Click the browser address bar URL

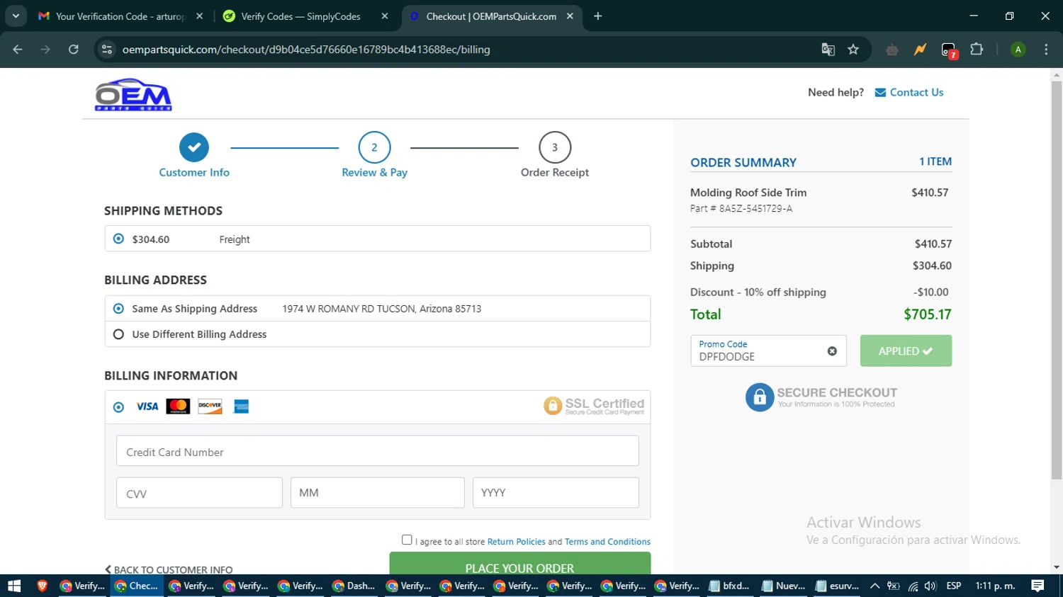[305, 50]
